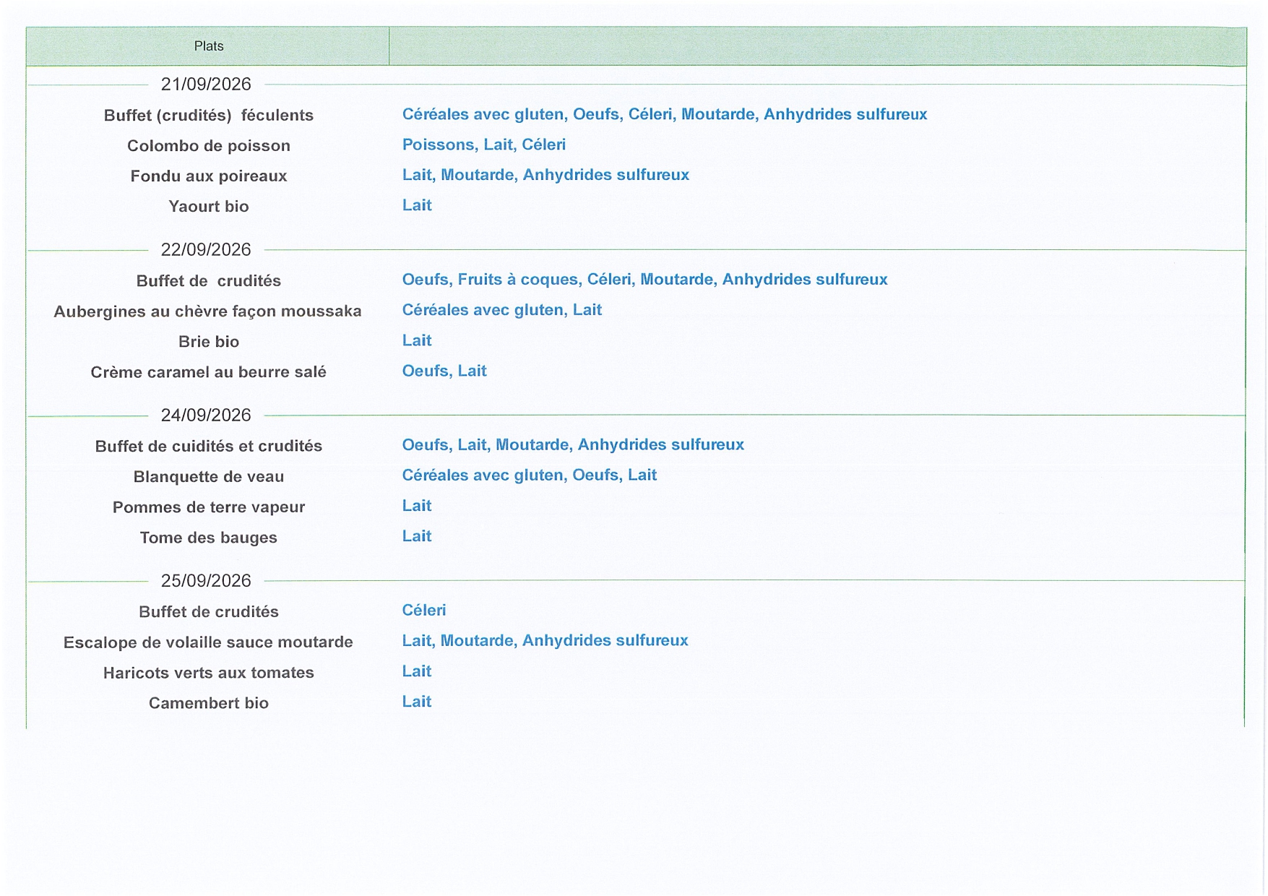Viewport: 1268px width, 896px height.
Task: Select the 25/09/2026 date heading
Action: [206, 581]
